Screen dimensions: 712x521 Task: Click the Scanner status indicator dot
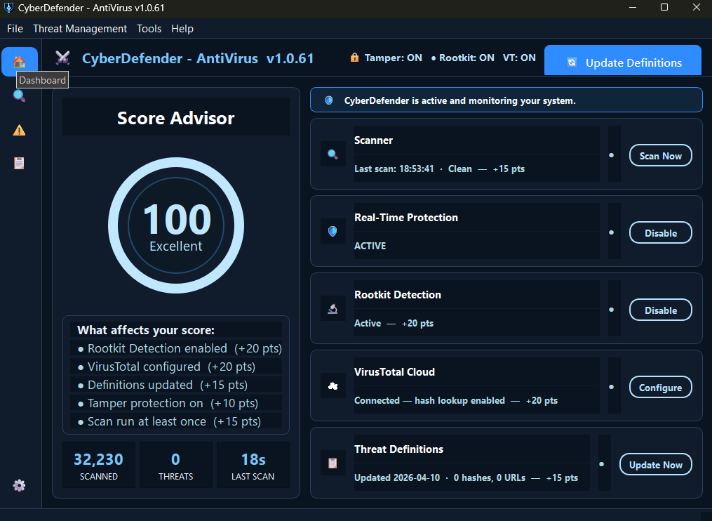click(x=612, y=155)
